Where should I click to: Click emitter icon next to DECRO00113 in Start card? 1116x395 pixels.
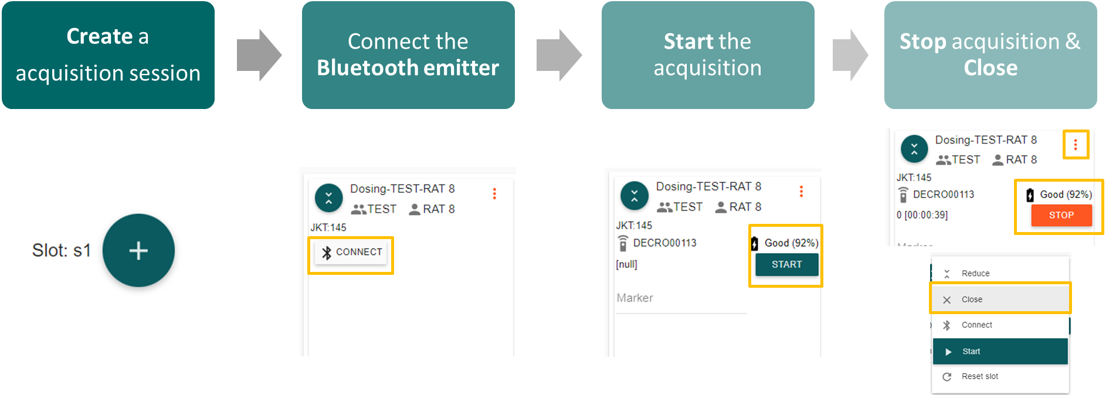click(x=623, y=243)
